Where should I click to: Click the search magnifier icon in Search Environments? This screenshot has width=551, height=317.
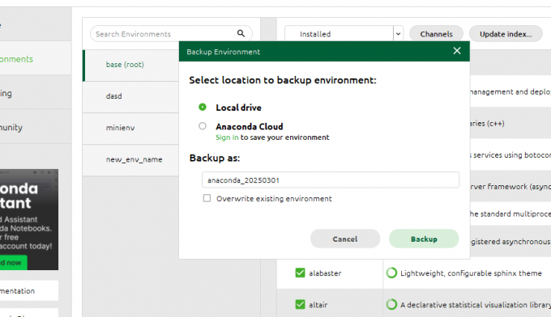[241, 33]
